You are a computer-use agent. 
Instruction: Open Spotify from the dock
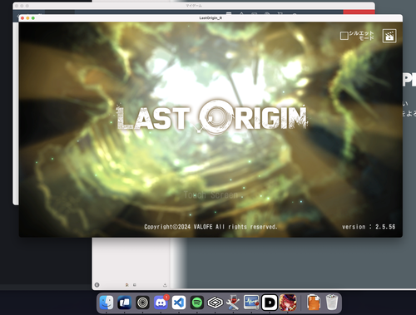[x=197, y=303]
